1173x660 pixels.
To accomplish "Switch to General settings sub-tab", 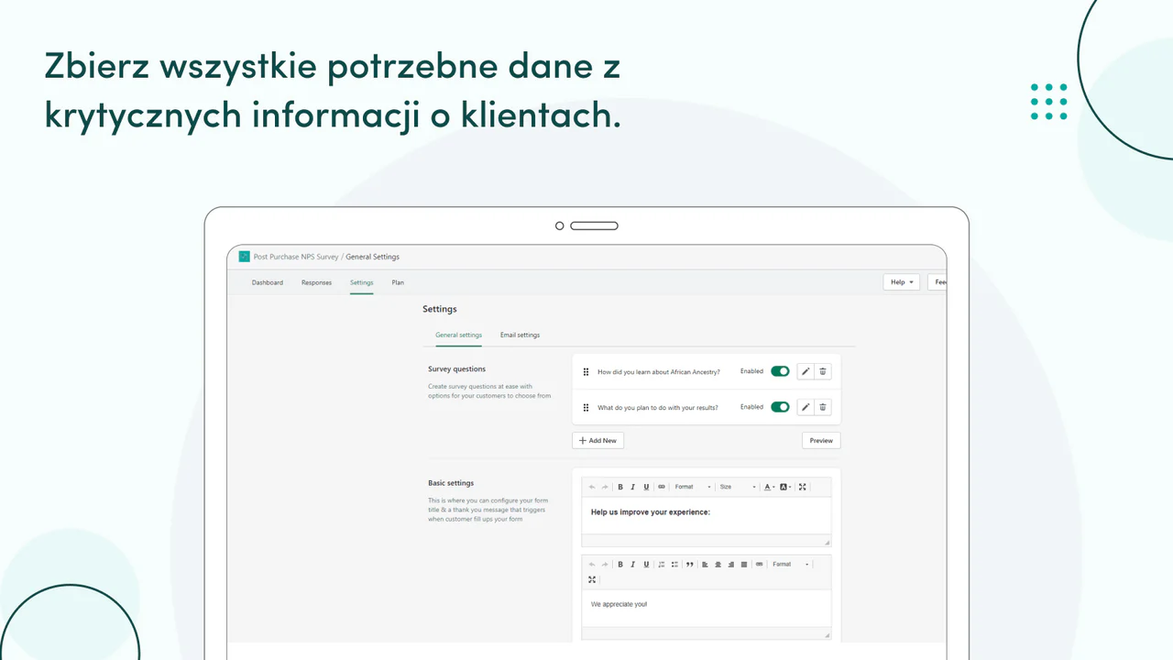I will click(458, 335).
